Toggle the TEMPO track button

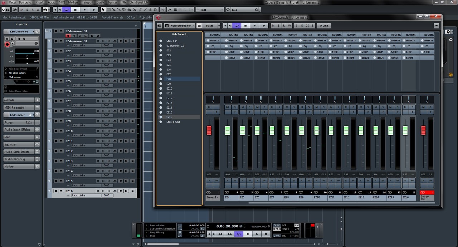[x=277, y=229]
